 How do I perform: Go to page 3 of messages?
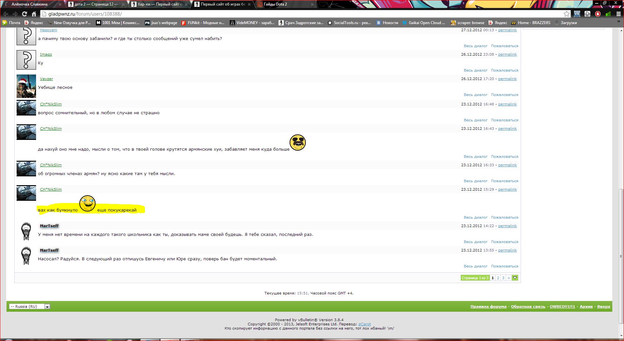pos(503,278)
